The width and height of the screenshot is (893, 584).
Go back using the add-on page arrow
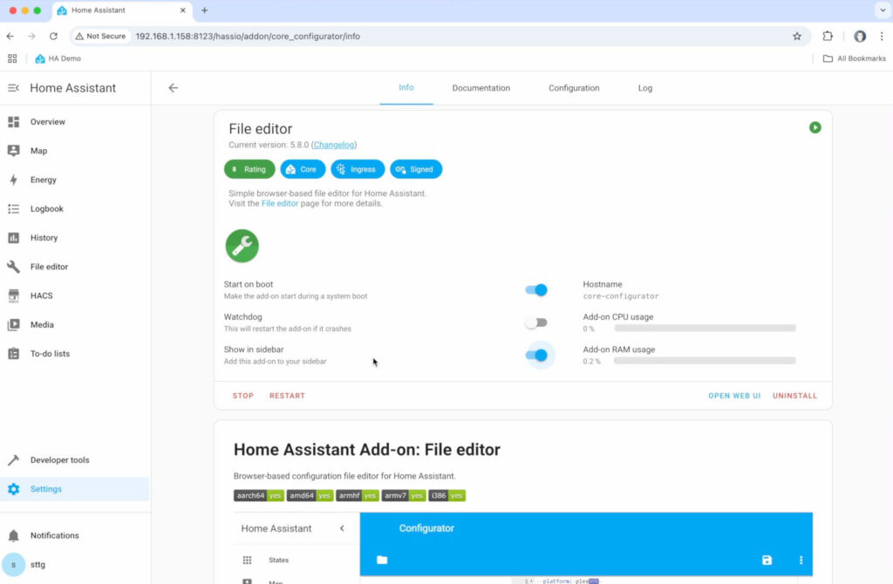point(174,88)
